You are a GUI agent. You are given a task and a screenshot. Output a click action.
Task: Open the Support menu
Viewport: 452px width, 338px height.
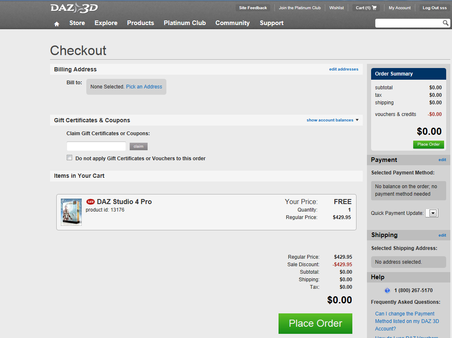[271, 23]
